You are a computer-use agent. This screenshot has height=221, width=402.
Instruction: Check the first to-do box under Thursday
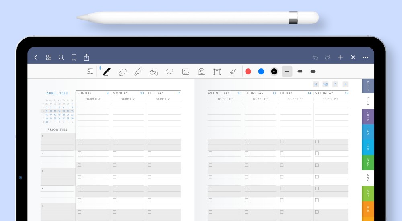(247, 141)
